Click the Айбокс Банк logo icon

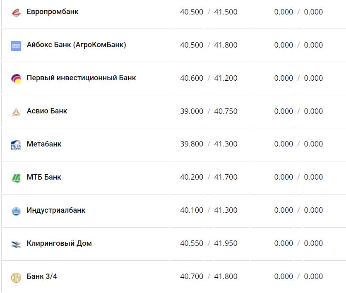coord(16,46)
